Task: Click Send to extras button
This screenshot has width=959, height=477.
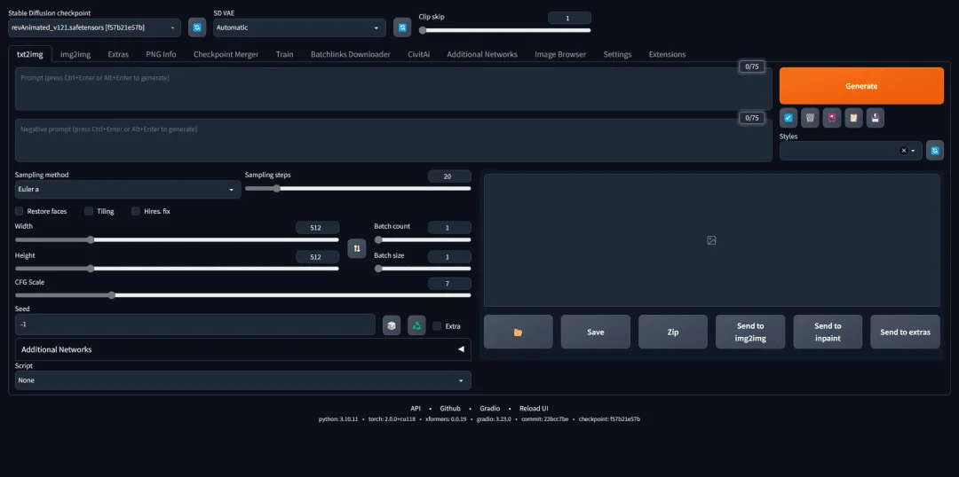Action: 905,332
